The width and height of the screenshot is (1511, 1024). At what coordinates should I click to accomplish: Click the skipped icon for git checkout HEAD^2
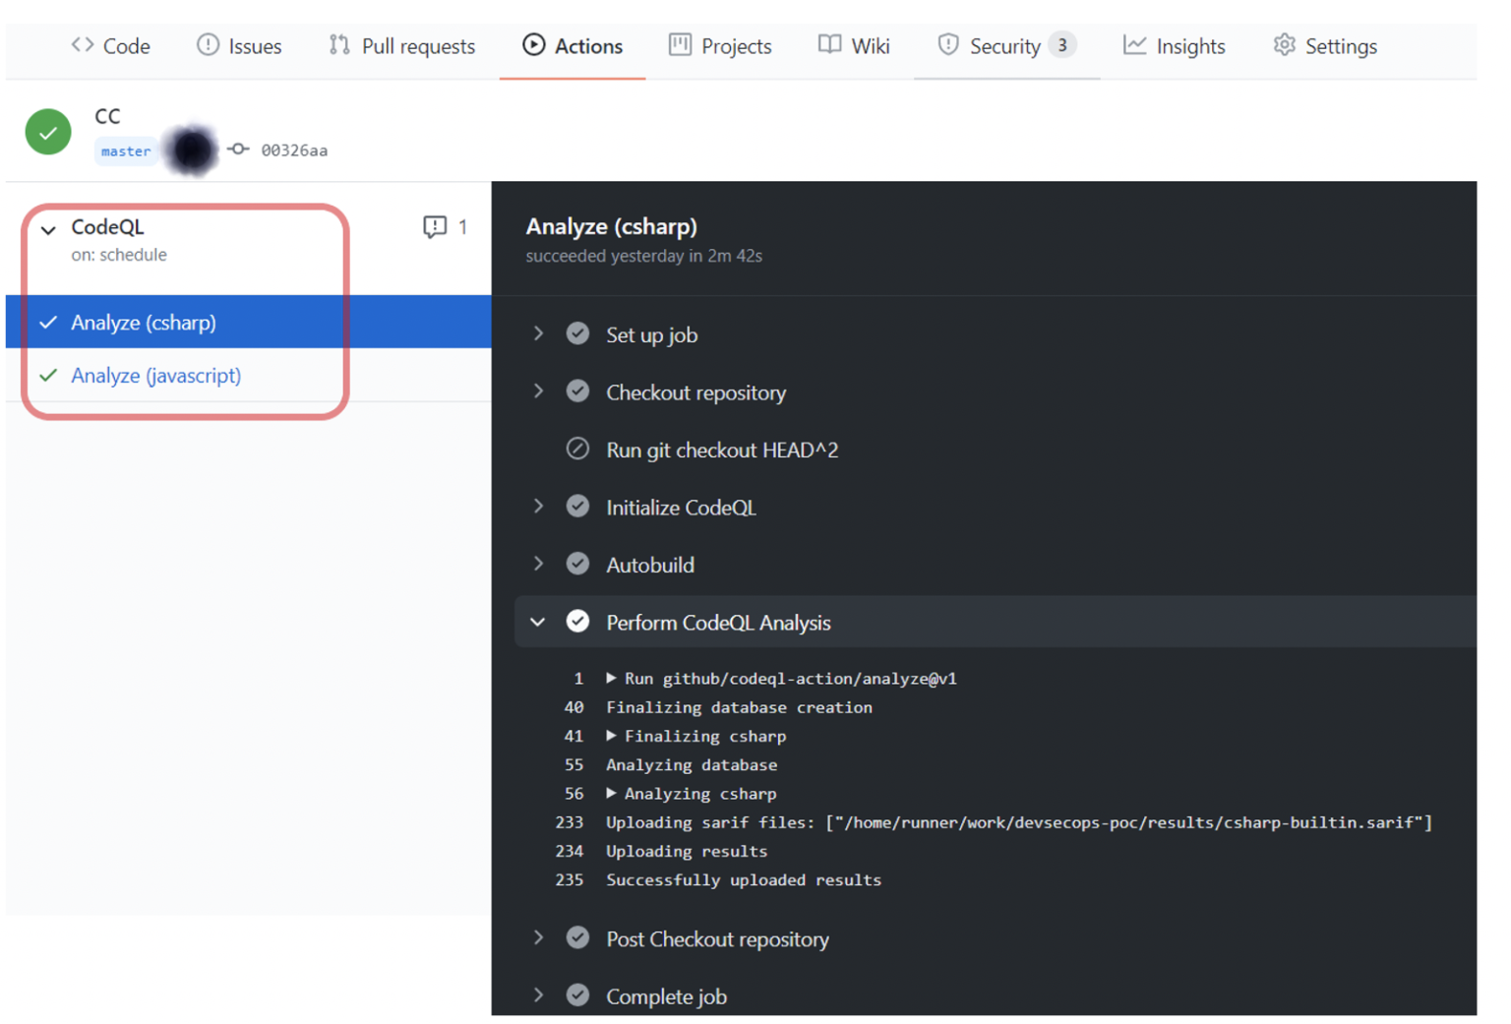(577, 450)
